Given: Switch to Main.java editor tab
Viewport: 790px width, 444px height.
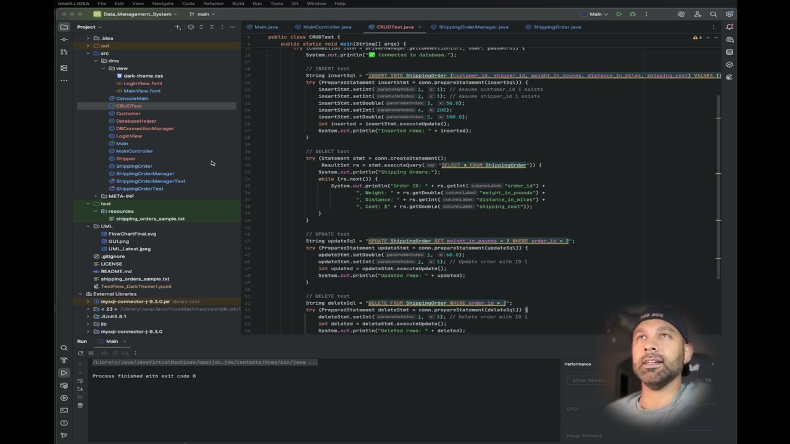Looking at the screenshot, I should 262,27.
